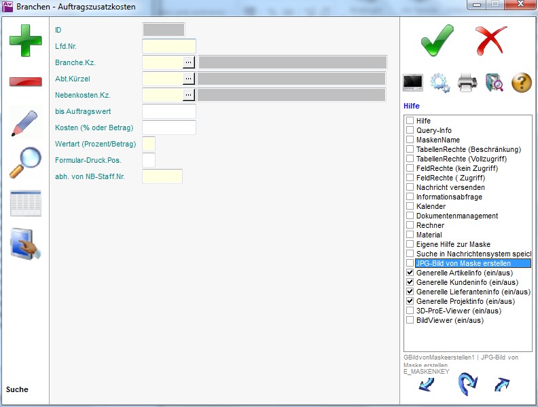538x407 pixels.
Task: Click the gears settings icon
Action: (440, 83)
